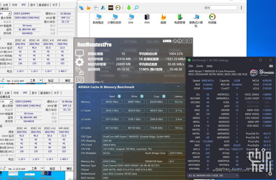Click the CPU Multiplier field 54.25x

point(112,153)
